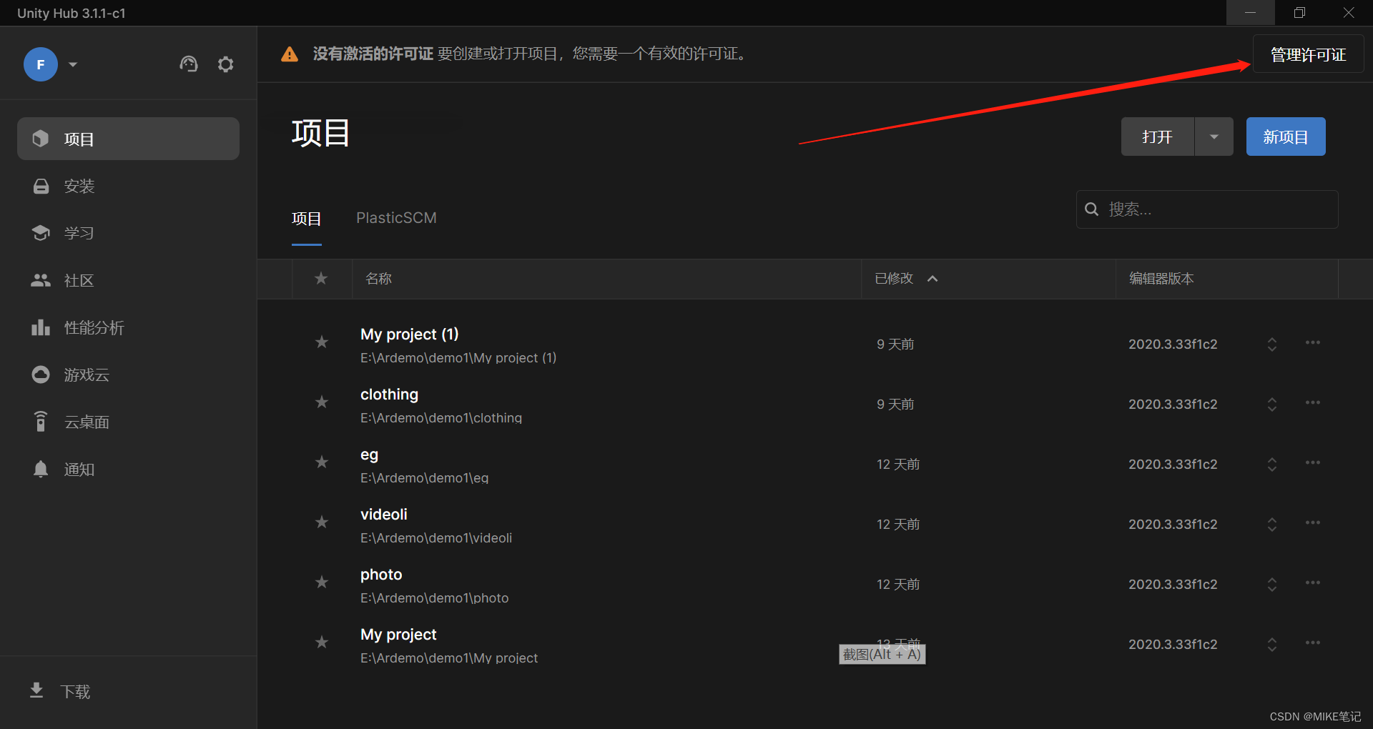Star the clothing project
The height and width of the screenshot is (729, 1373).
pos(322,402)
